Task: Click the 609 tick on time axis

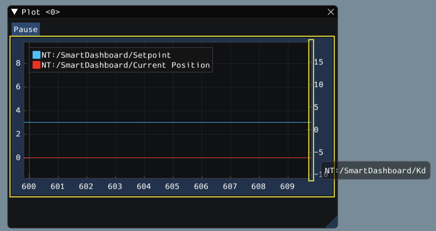Action: pos(287,186)
